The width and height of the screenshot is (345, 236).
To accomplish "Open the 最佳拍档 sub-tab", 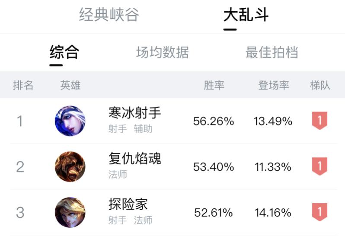I will [272, 52].
